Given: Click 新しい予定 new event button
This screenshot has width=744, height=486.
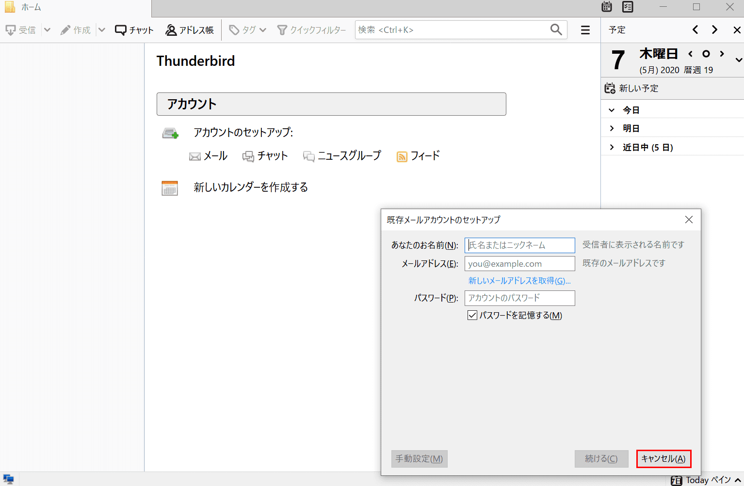Looking at the screenshot, I should (x=631, y=89).
